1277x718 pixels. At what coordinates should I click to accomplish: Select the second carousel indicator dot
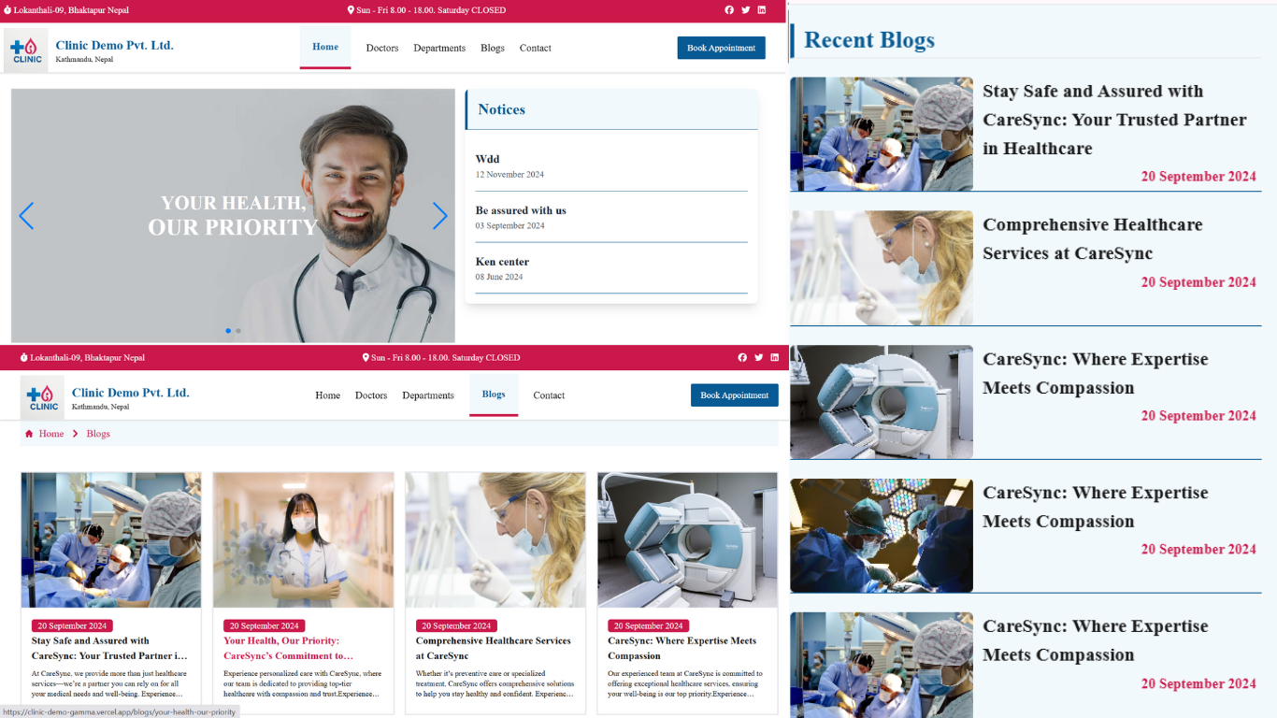point(238,331)
